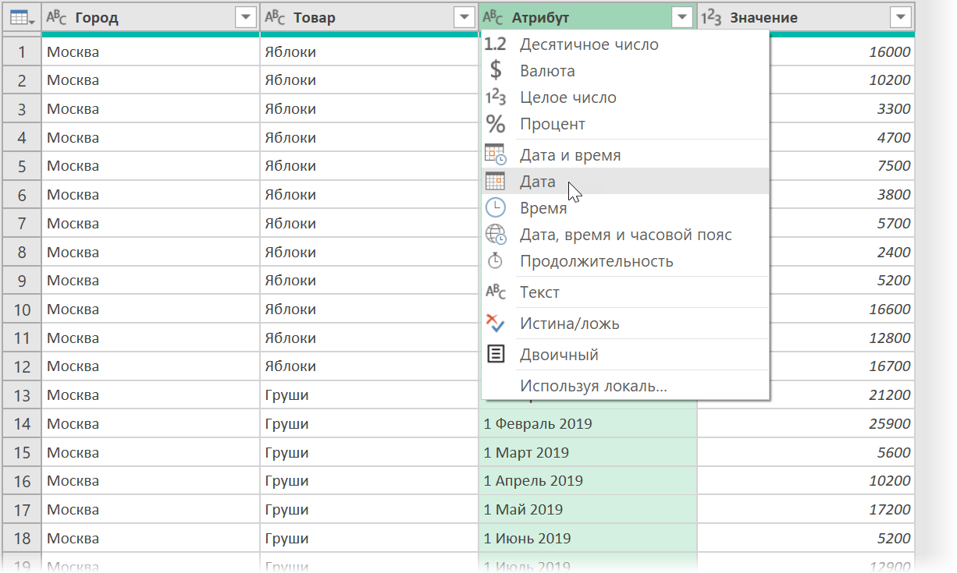Click the ABC type icon on Город column
The image size is (957, 573).
[56, 18]
